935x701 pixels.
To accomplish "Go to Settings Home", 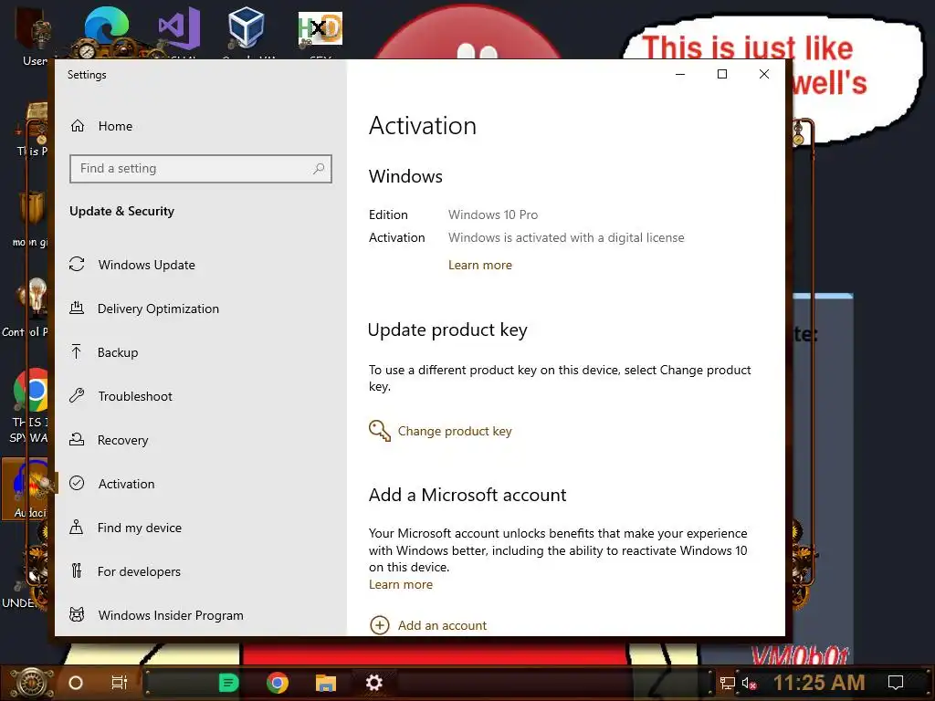I will 115,126.
